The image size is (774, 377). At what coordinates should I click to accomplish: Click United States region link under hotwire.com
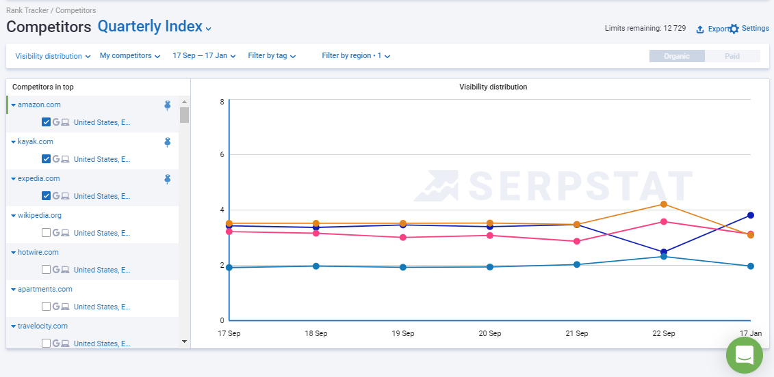coord(102,270)
